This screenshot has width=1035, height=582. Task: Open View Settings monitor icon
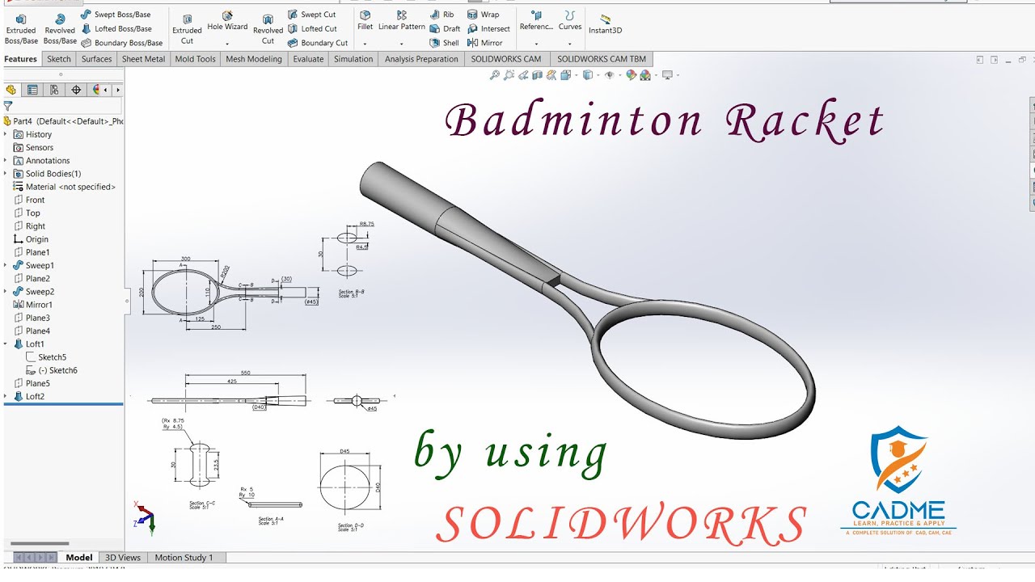click(x=667, y=75)
